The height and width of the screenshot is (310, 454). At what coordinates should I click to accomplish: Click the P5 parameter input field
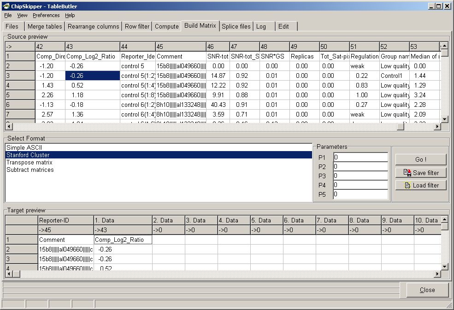[360, 194]
